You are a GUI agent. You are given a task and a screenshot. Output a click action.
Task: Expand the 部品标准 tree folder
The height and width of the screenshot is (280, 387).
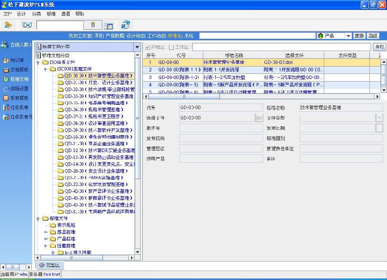pos(46,232)
